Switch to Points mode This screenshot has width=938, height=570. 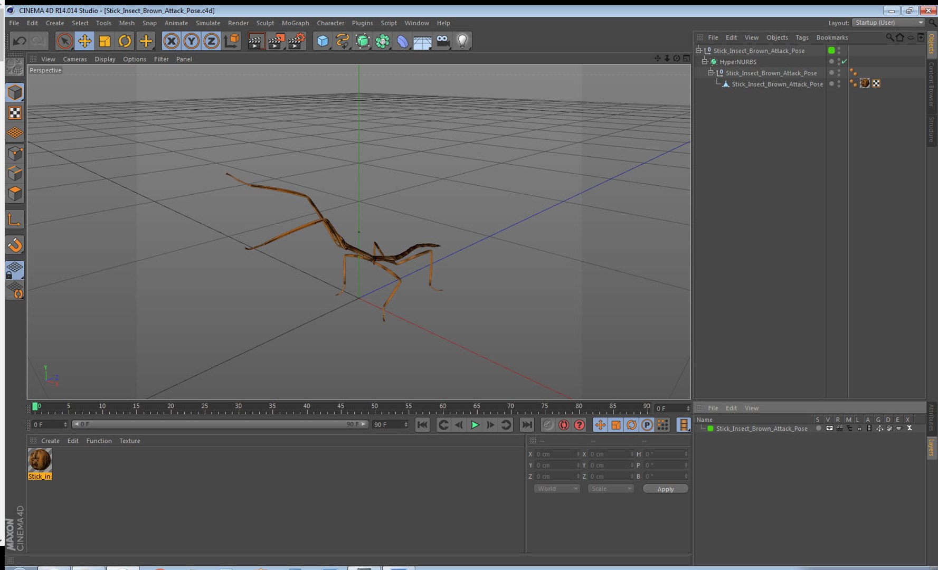[x=15, y=154]
